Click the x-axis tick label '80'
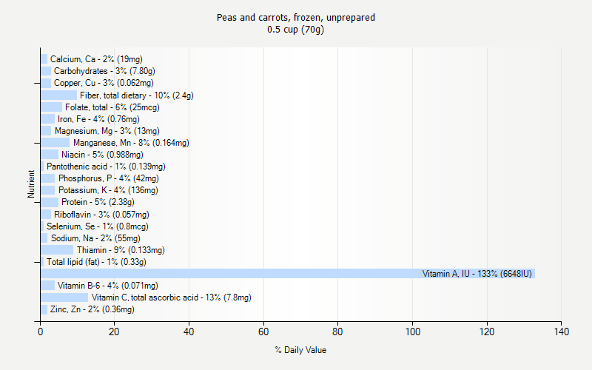 tap(337, 332)
